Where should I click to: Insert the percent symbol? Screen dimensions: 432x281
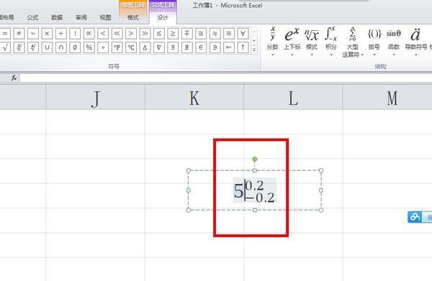pos(89,47)
